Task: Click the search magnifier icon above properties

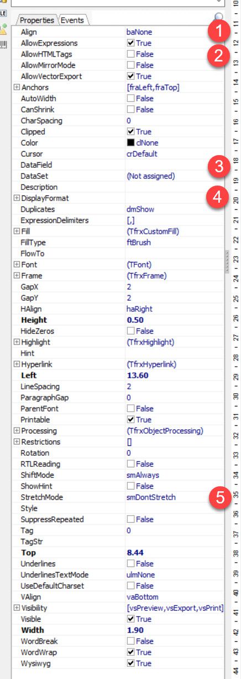Action: (220, 18)
